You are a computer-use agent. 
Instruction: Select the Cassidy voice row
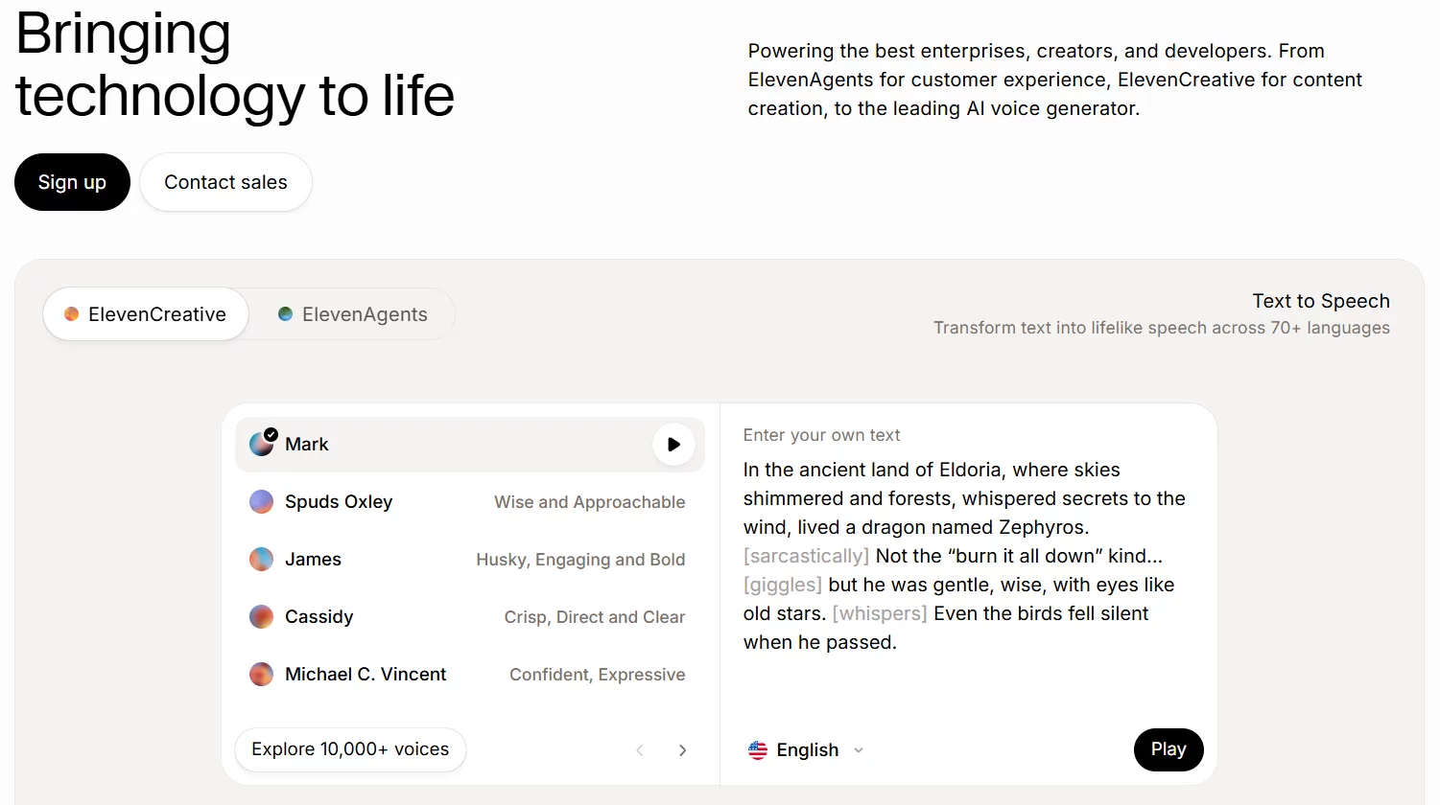click(469, 617)
